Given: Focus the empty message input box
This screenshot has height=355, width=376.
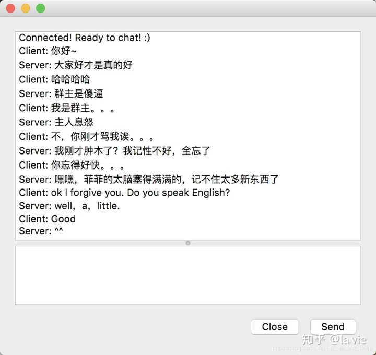Looking at the screenshot, I should point(188,276).
